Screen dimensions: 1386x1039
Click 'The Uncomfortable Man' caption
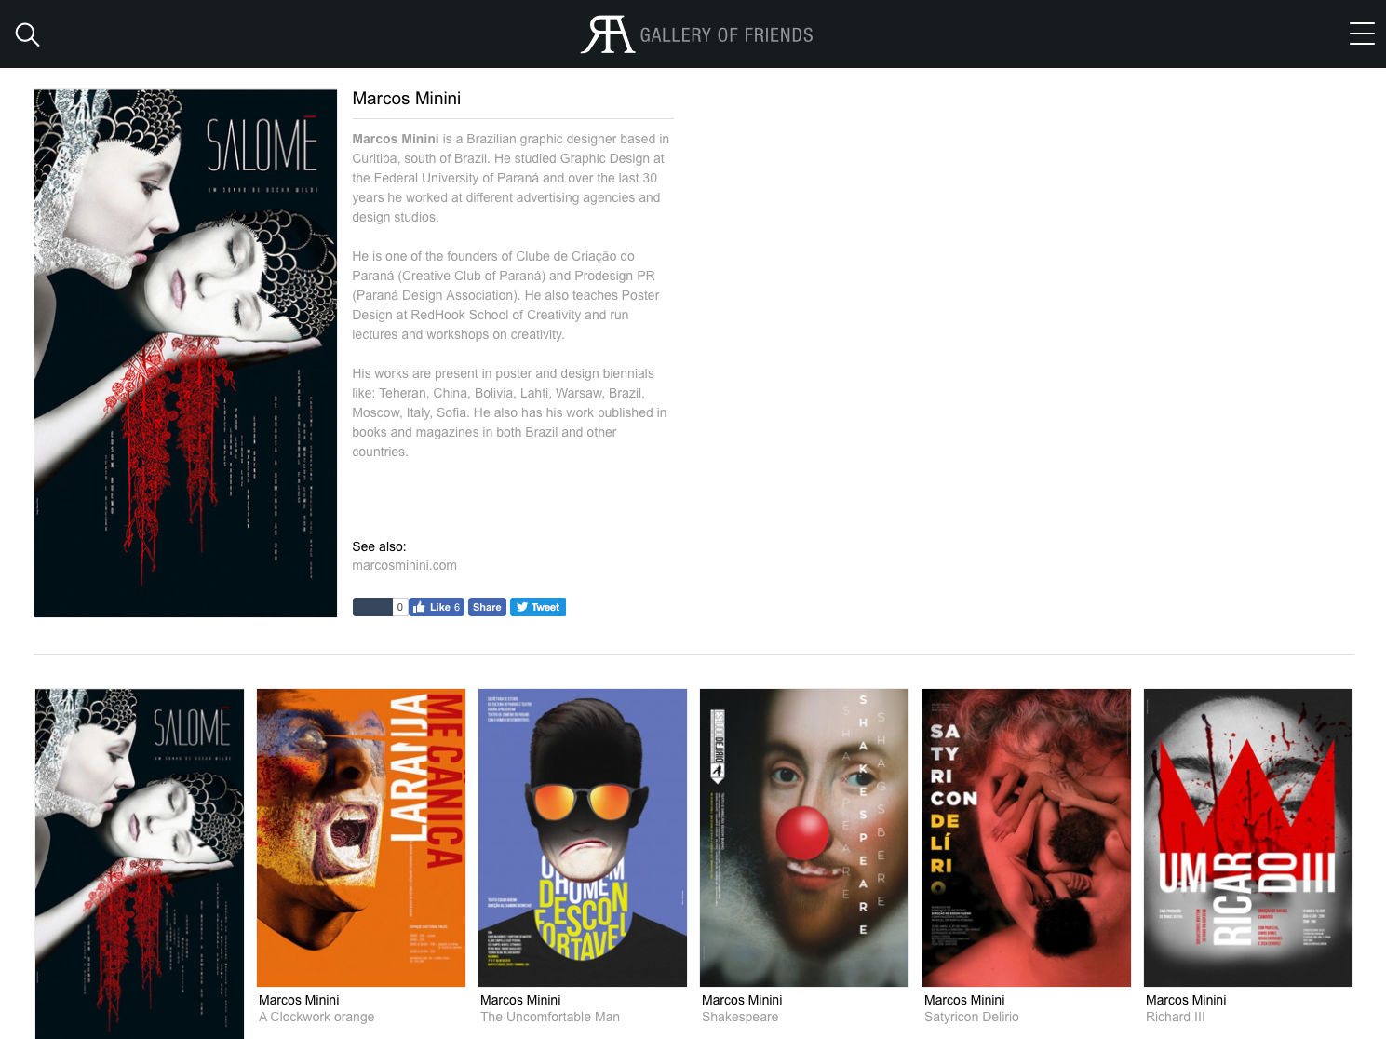click(x=550, y=1017)
